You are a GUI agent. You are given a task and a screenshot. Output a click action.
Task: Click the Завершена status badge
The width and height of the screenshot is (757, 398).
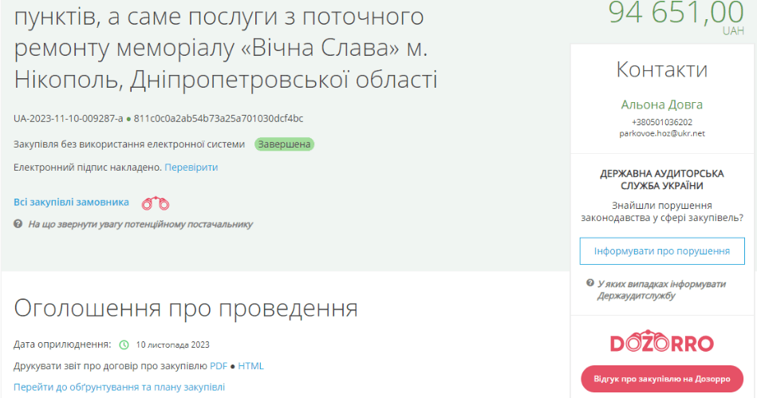pos(284,144)
